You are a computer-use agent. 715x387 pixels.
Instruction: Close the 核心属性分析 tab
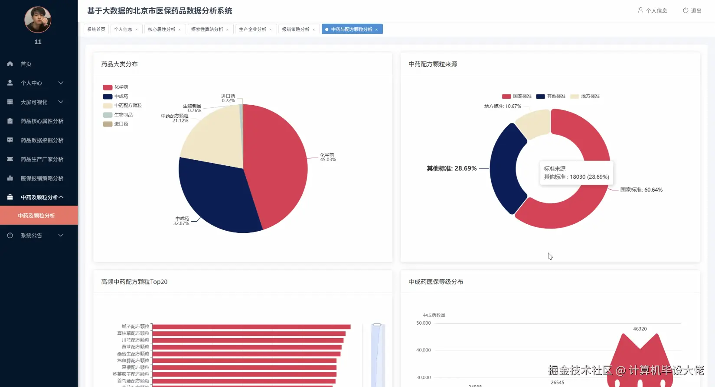coord(180,29)
